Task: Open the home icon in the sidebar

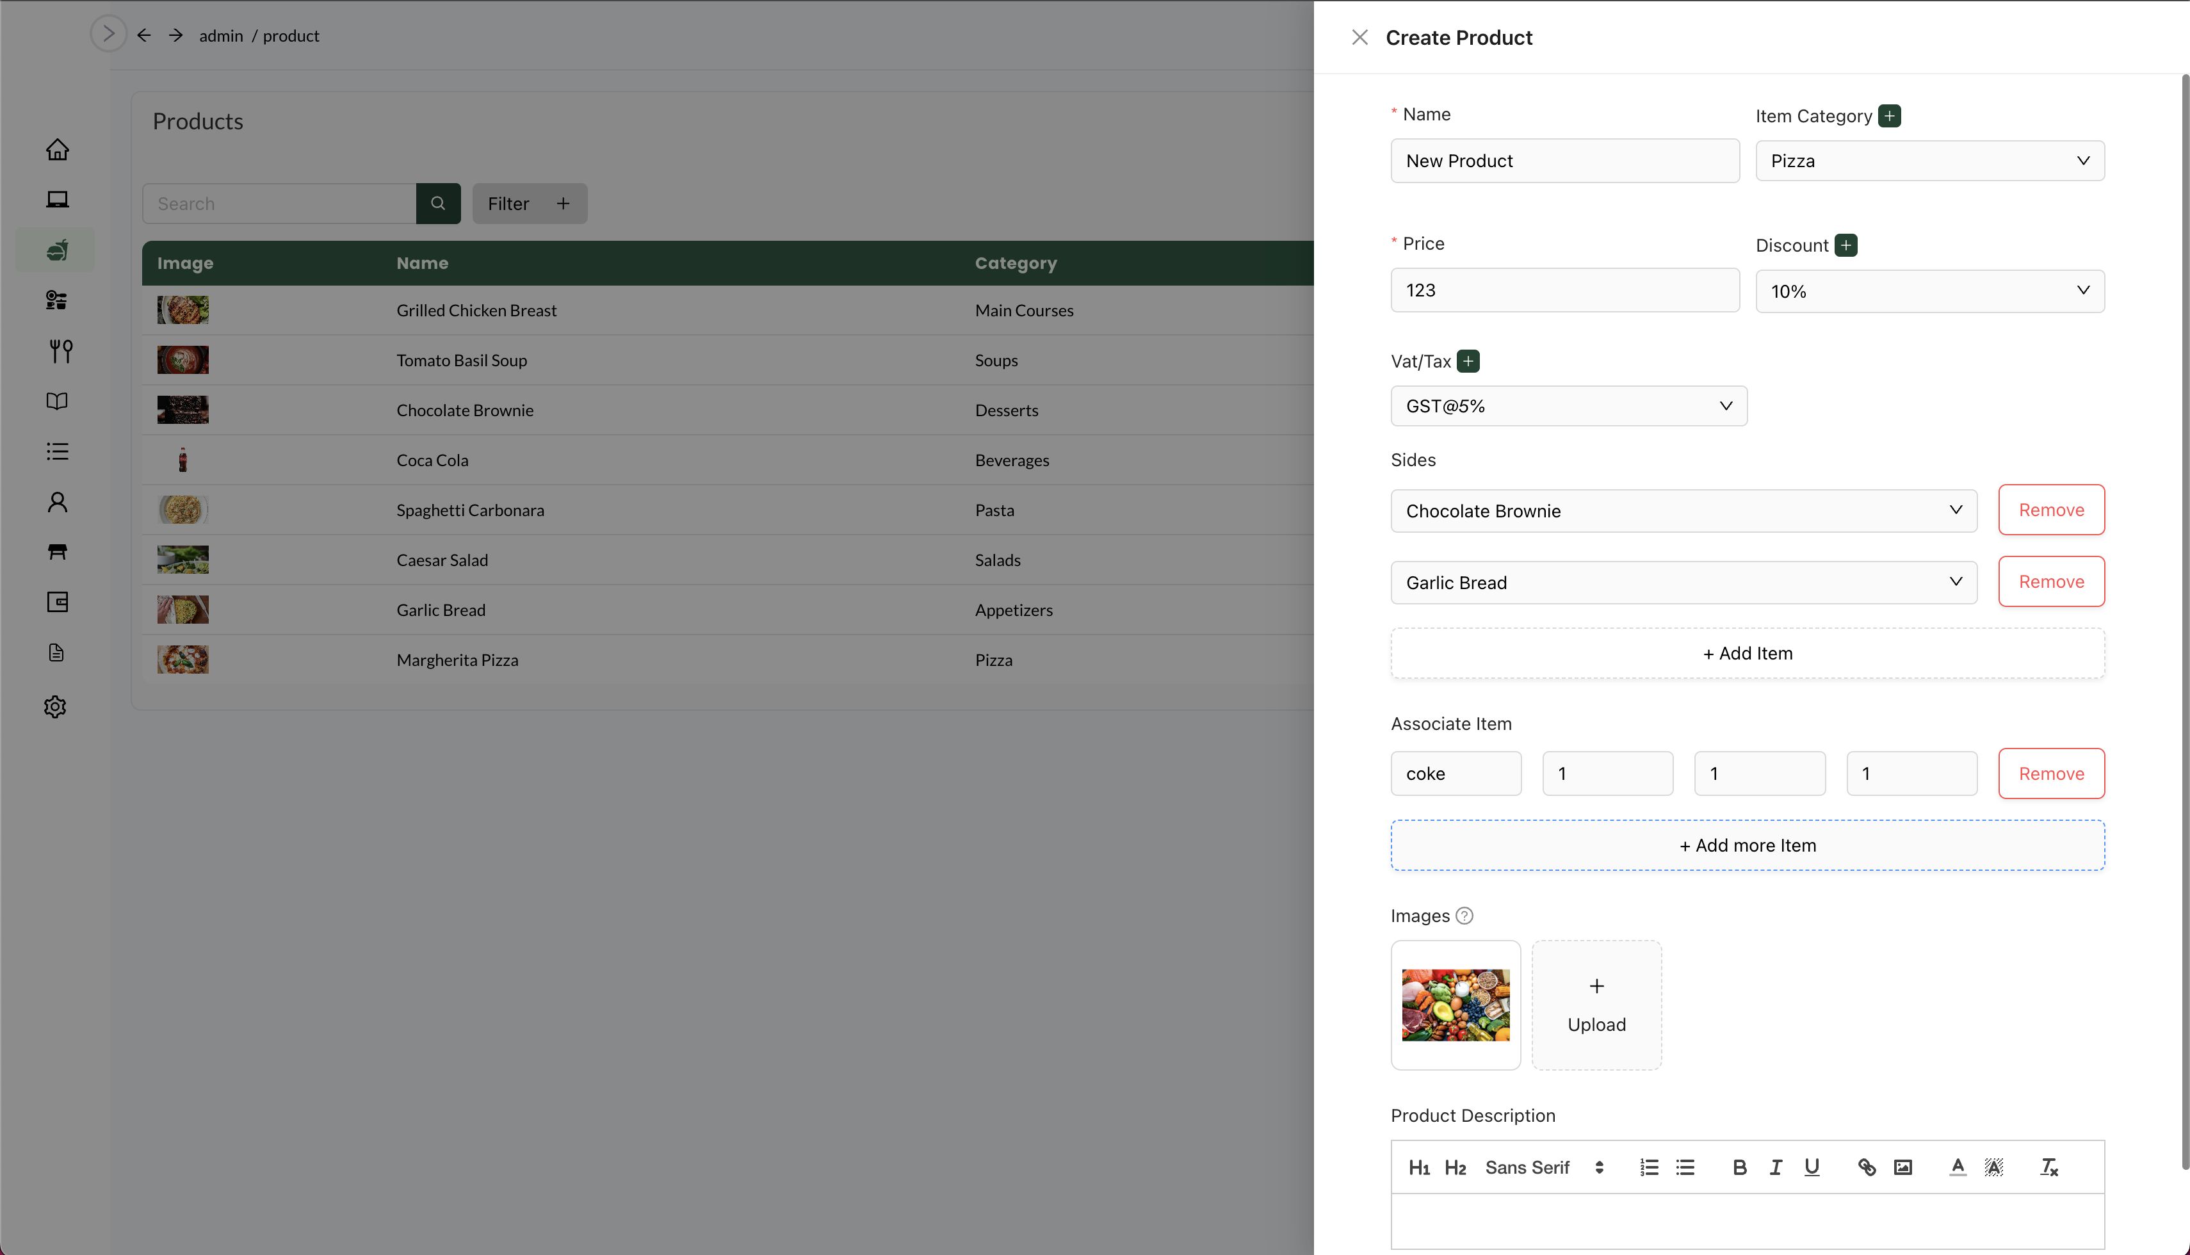Action: (x=57, y=149)
